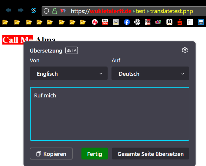This screenshot has height=166, width=206.
Task: Open the circular slash logo bookmark
Action: tap(137, 22)
